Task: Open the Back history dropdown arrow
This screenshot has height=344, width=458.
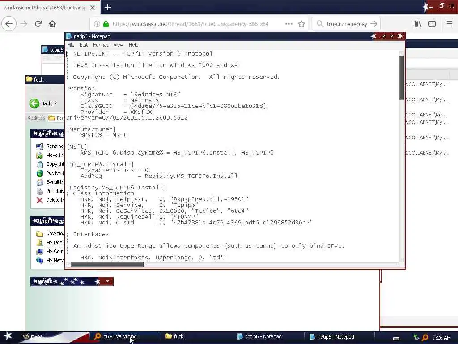Action: (x=56, y=103)
